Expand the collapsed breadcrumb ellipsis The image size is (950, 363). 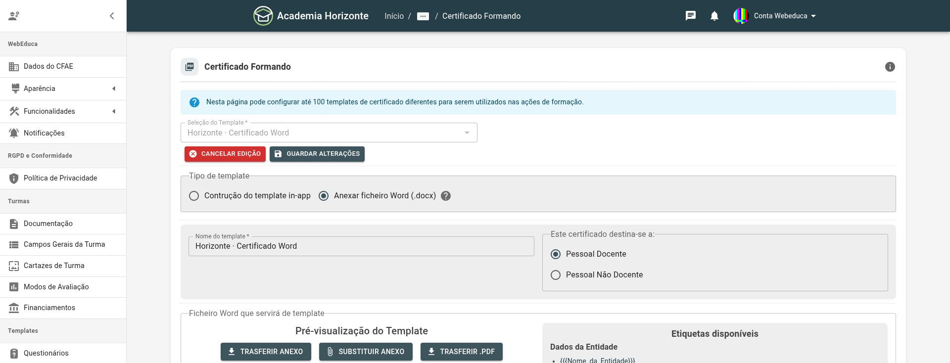pyautogui.click(x=423, y=16)
